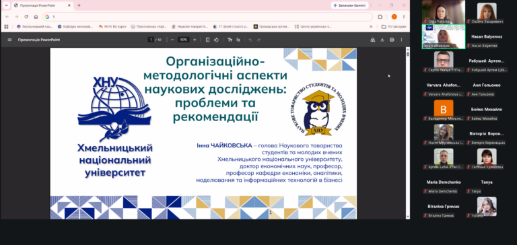Open the Наукове товариств... bookmark
This screenshot has width=517, height=245.
click(190, 27)
